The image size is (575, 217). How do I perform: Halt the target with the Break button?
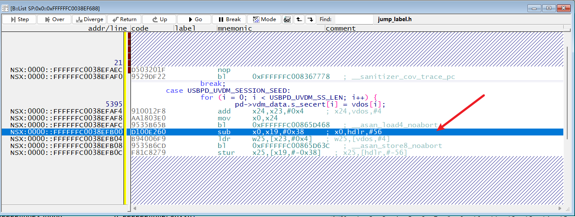229,19
